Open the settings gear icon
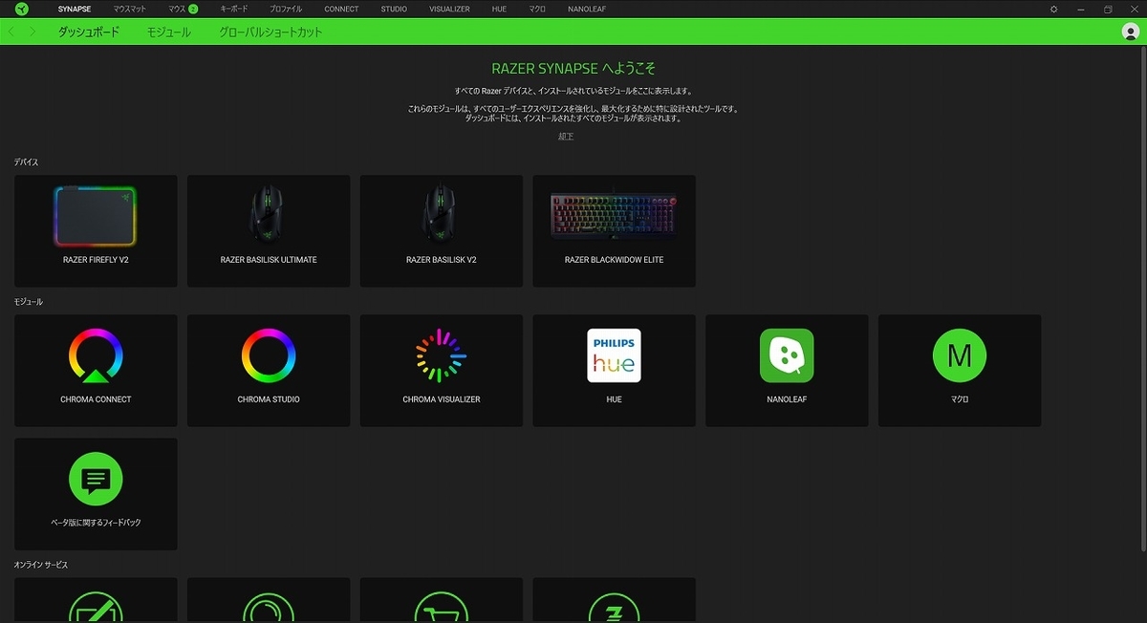 pos(1053,9)
